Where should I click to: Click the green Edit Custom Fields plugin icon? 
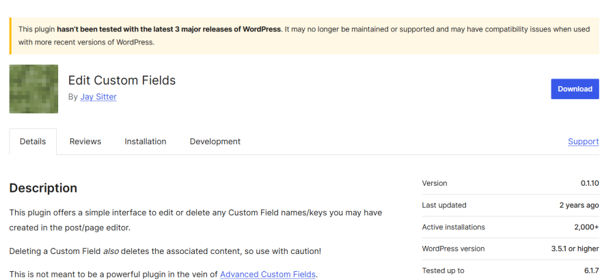tap(33, 89)
